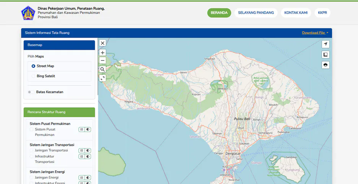The height and width of the screenshot is (184, 358).
Task: Adjust opacity of Jaringan Transportasi layer
Action: pyautogui.click(x=88, y=150)
